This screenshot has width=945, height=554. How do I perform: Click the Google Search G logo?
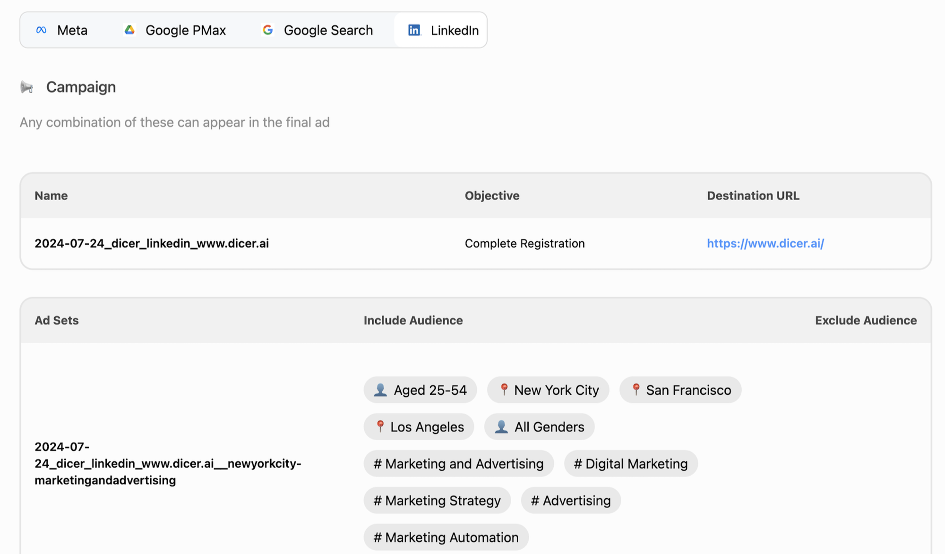pos(268,30)
